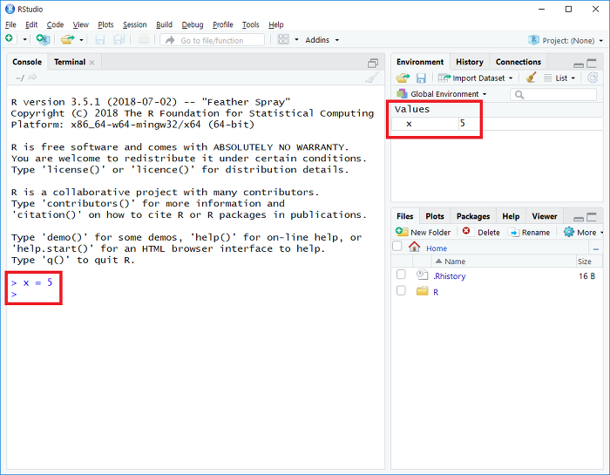This screenshot has width=610, height=475.
Task: Click the Delete button in Files
Action: click(481, 232)
